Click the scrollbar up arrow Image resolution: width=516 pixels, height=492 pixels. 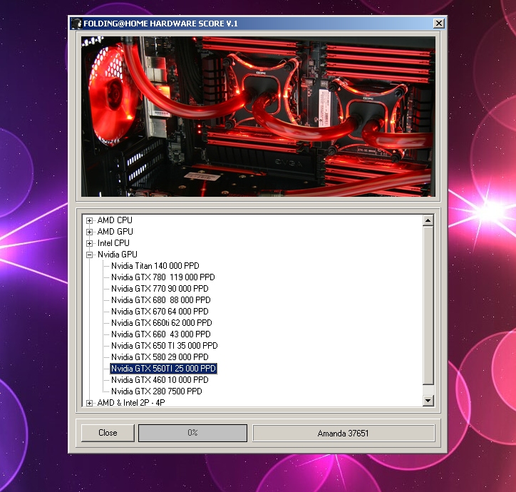428,220
